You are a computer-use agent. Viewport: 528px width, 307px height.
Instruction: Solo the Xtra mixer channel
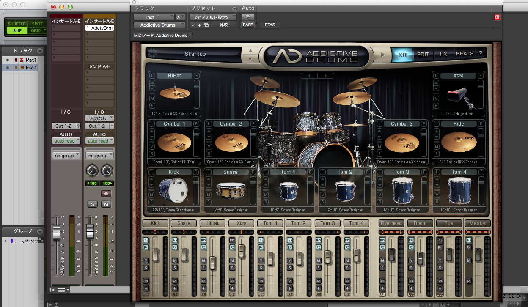(232, 268)
